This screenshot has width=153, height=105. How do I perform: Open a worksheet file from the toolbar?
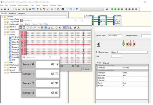coord(16,9)
